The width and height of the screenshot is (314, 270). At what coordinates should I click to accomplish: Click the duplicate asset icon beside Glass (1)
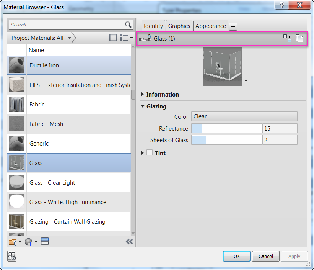pos(300,38)
